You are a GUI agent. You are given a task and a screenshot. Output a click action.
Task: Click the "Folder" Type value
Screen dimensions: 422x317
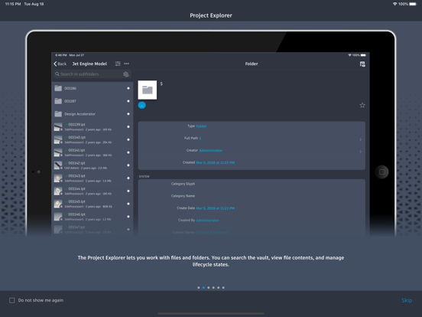pyautogui.click(x=201, y=126)
